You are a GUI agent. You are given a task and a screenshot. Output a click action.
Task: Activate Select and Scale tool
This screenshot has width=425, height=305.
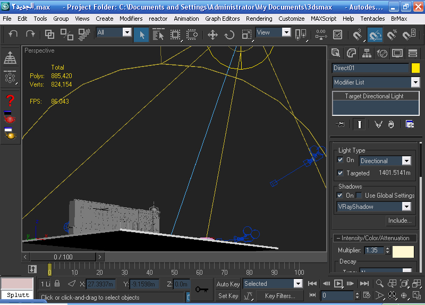coord(246,35)
